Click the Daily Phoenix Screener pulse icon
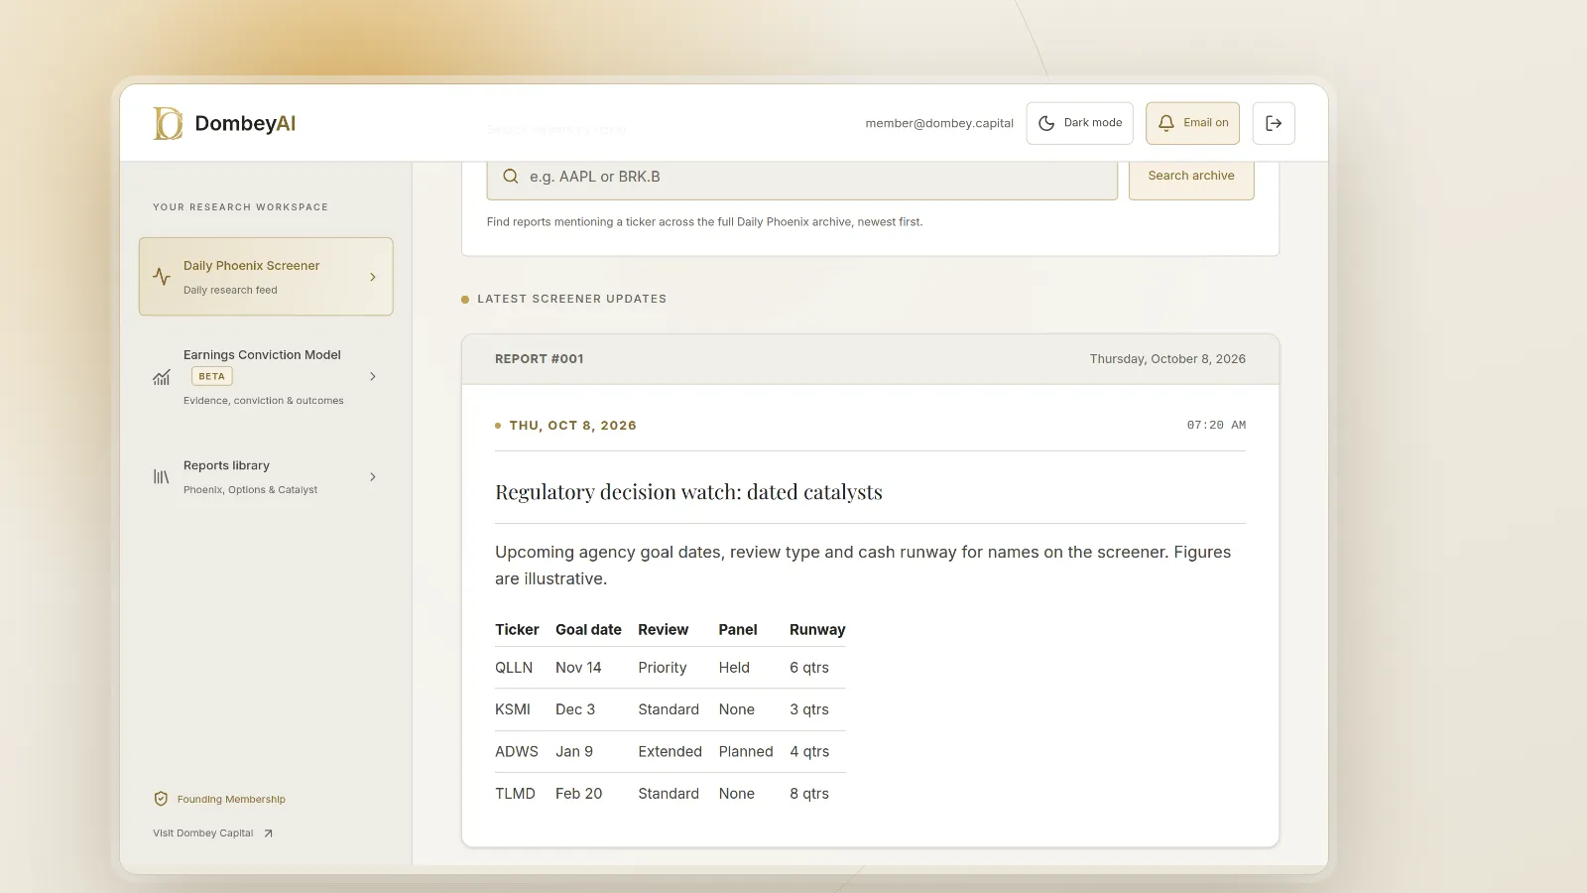Viewport: 1587px width, 893px height. (x=162, y=277)
